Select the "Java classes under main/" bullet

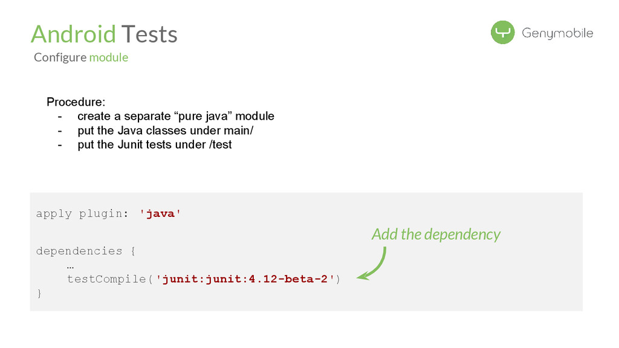tap(165, 130)
